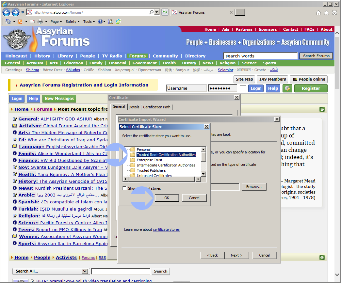This screenshot has width=341, height=283.
Task: Click the horizontal scrollbar of store list
Action: point(162,179)
